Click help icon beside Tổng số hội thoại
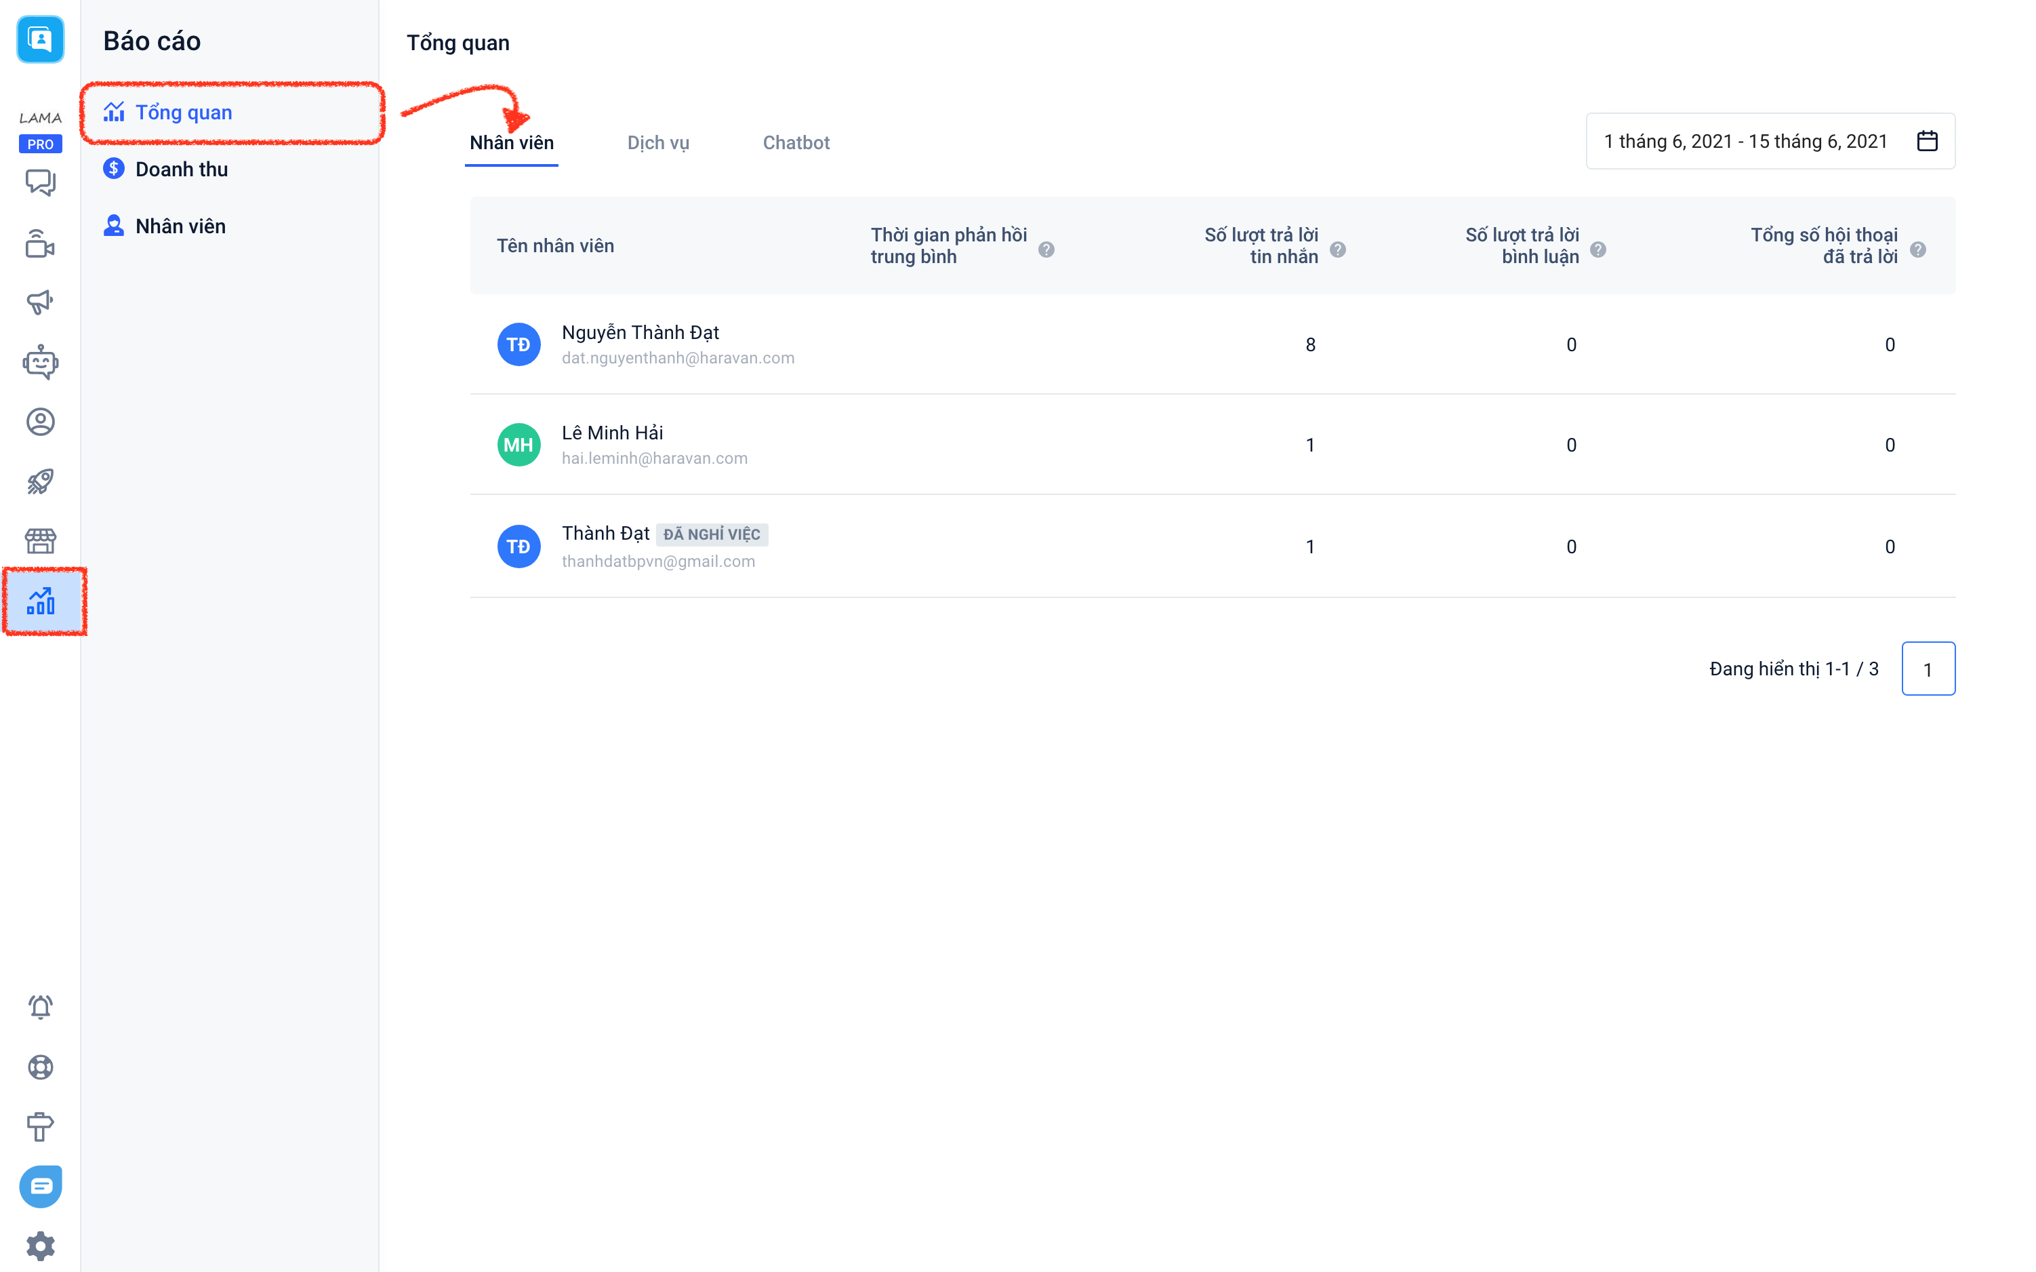This screenshot has width=2036, height=1272. [1917, 250]
